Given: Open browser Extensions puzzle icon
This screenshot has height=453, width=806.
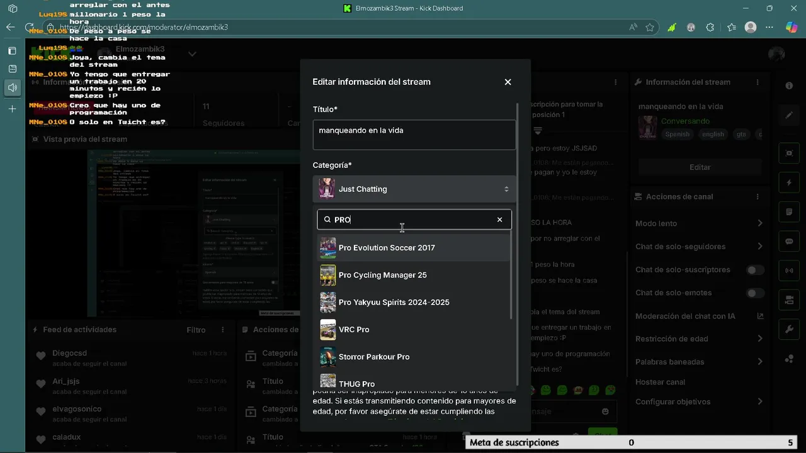Looking at the screenshot, I should click(710, 28).
